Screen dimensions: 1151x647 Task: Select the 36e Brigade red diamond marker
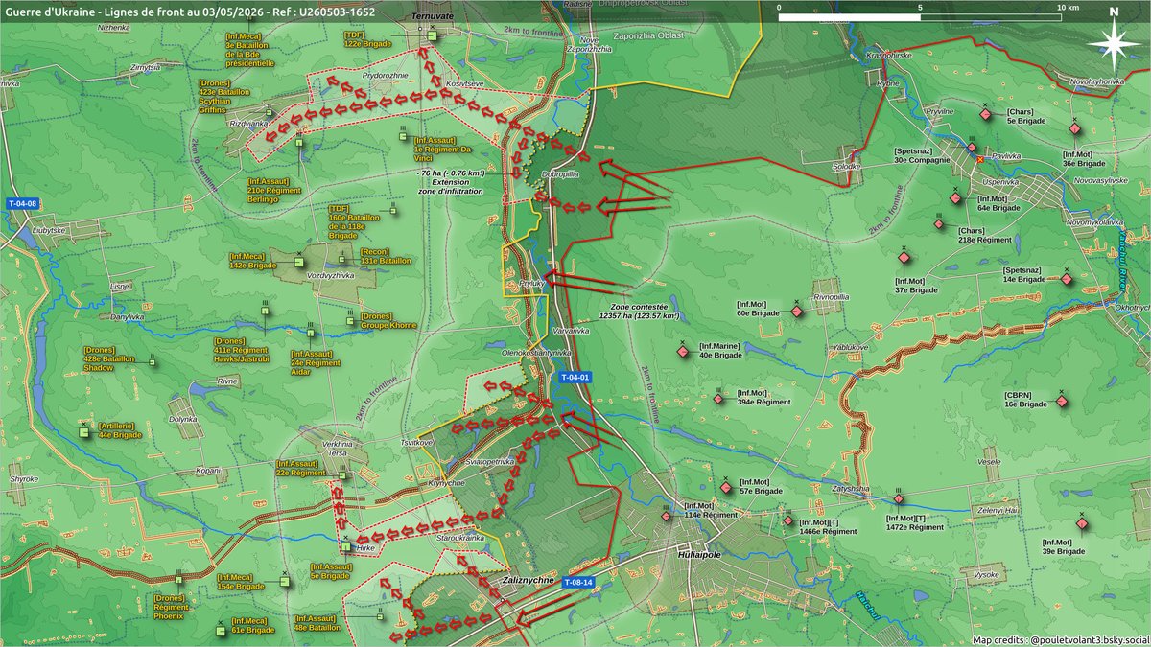pos(1074,127)
